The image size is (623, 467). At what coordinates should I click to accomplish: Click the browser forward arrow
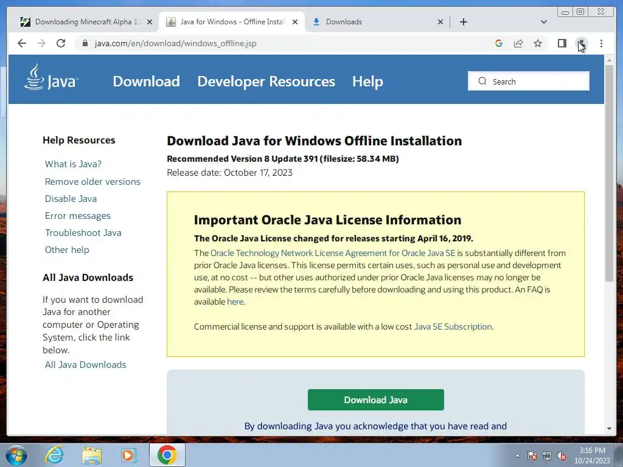41,43
